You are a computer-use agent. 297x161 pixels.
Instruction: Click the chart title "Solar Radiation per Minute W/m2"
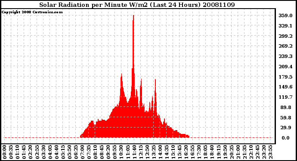pos(94,5)
